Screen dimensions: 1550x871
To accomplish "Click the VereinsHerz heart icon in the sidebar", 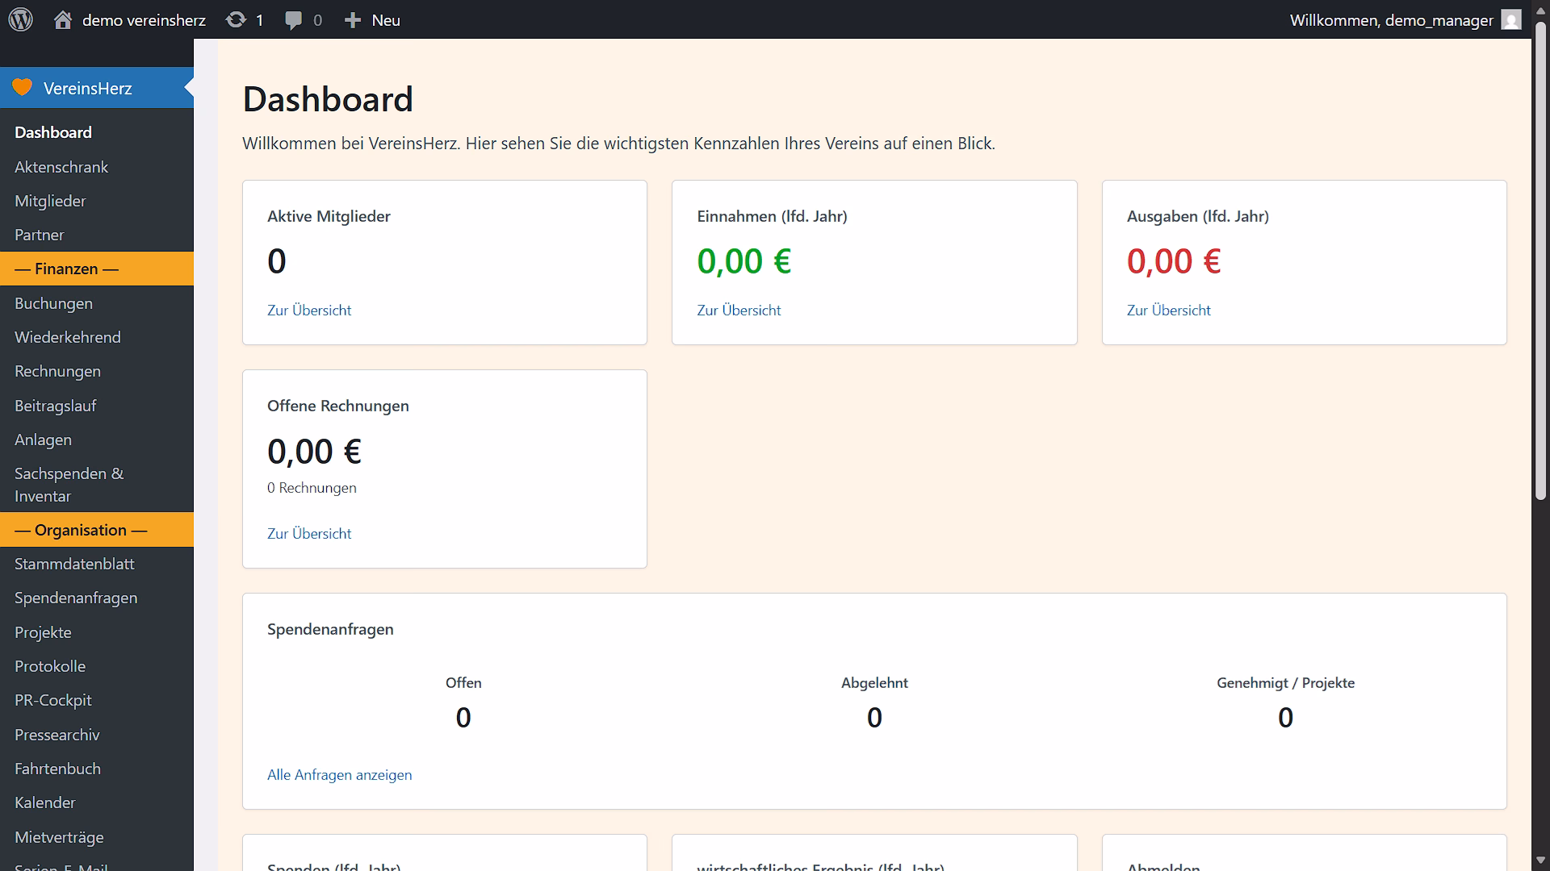I will pyautogui.click(x=22, y=87).
